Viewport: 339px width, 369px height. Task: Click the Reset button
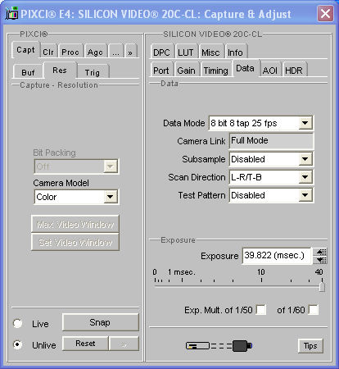[x=85, y=344]
